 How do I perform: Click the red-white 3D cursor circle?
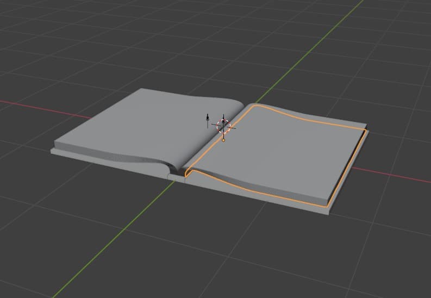[x=223, y=126]
